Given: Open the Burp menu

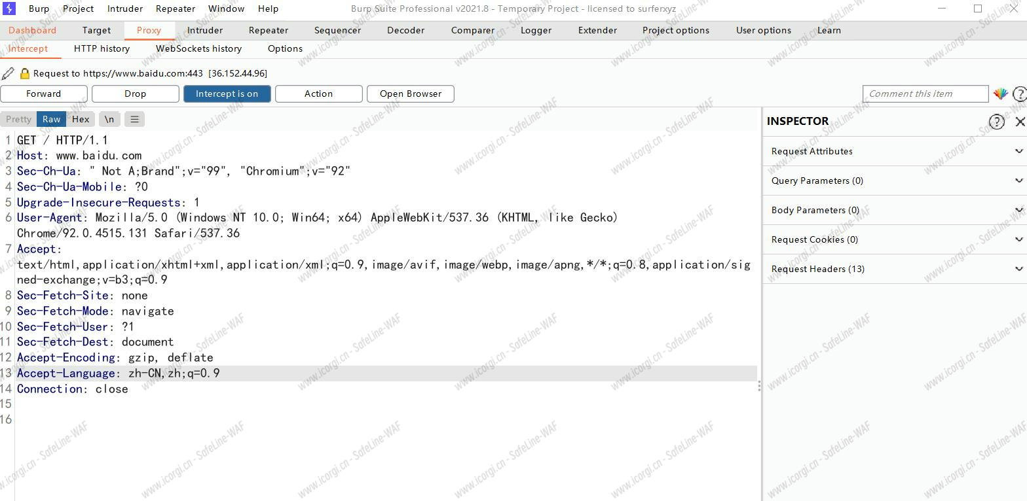Looking at the screenshot, I should point(39,9).
